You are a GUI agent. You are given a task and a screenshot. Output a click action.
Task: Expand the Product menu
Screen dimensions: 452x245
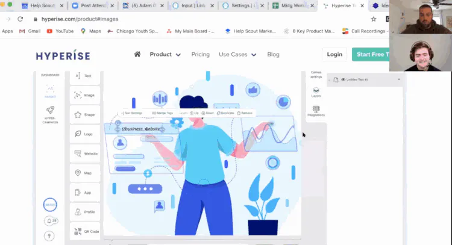(x=165, y=54)
